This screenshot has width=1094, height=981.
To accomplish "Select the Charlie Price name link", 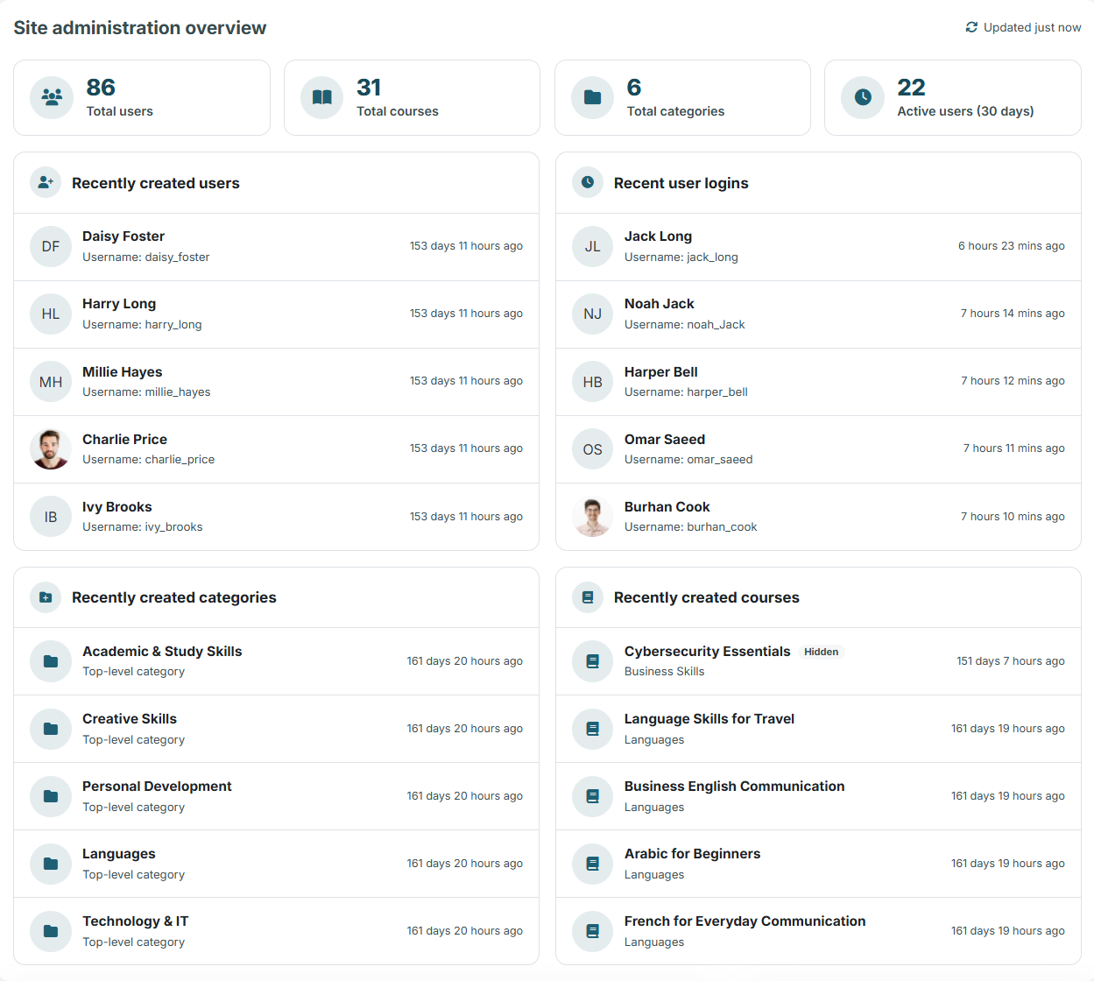I will tap(124, 440).
